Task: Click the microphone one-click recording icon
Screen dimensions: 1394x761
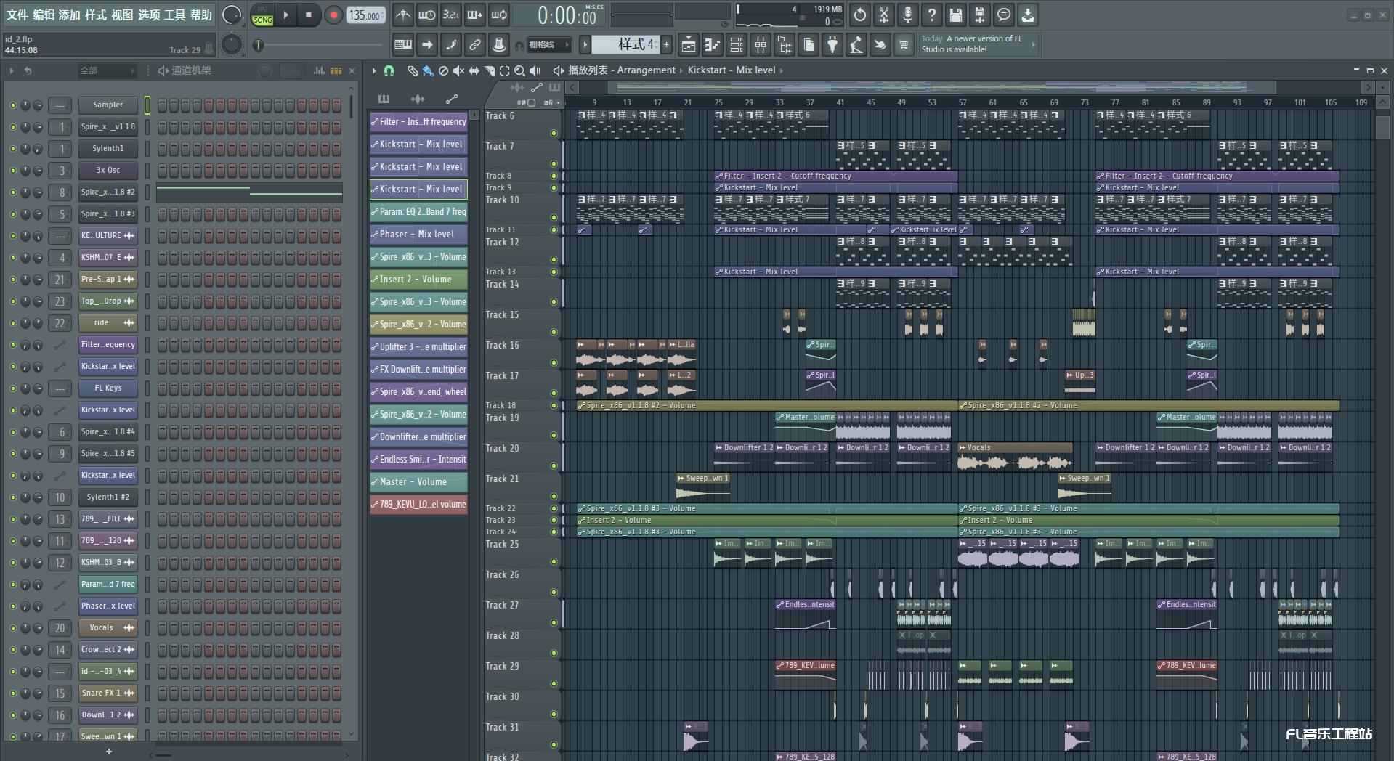Action: 908,15
